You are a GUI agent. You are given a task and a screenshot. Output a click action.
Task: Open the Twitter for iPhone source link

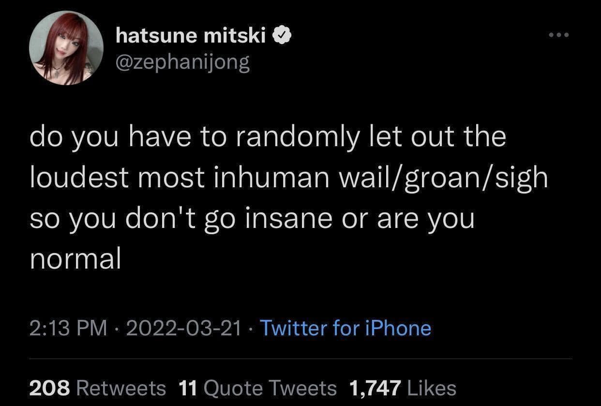tap(346, 328)
